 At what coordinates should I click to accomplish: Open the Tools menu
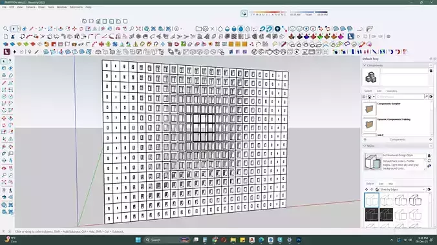[x=50, y=7]
